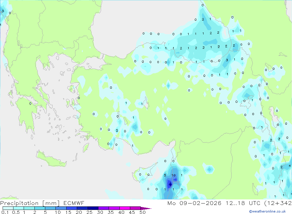The height and width of the screenshot is (214, 292).
Task: Click the 'Mo 09-02-2026' date text
Action: click(194, 203)
